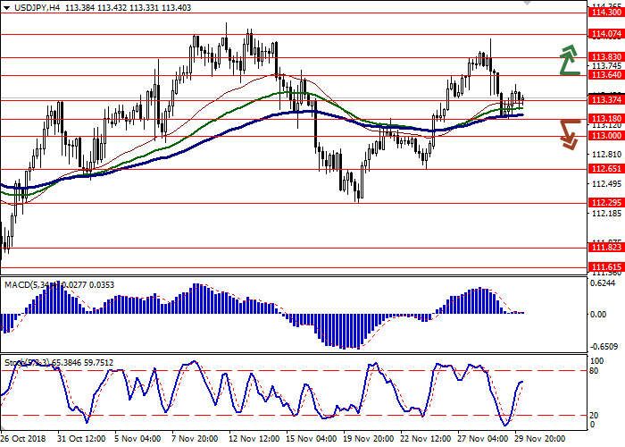This screenshot has width=625, height=447.
Task: Click the 0.6244 value on MACD scale
Action: [x=604, y=284]
